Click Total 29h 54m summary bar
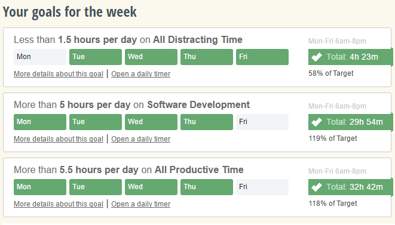The height and width of the screenshot is (225, 395). click(x=350, y=122)
